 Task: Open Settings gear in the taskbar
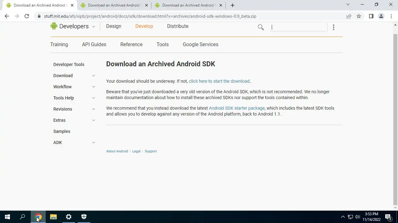pos(69,217)
